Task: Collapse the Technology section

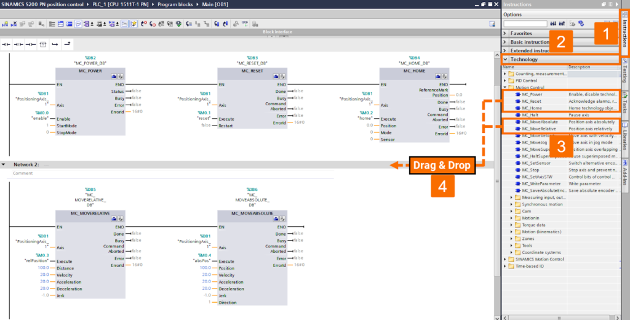Action: [x=505, y=60]
